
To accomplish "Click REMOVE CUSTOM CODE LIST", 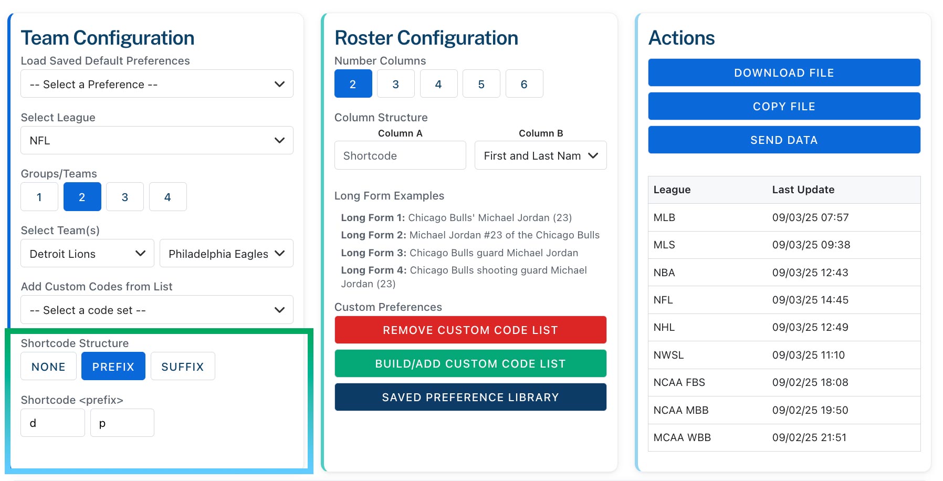I will [x=470, y=330].
